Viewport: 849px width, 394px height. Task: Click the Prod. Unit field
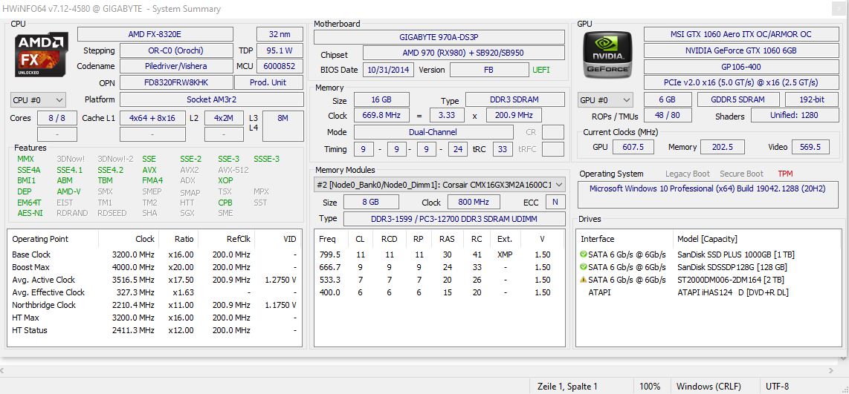(268, 82)
